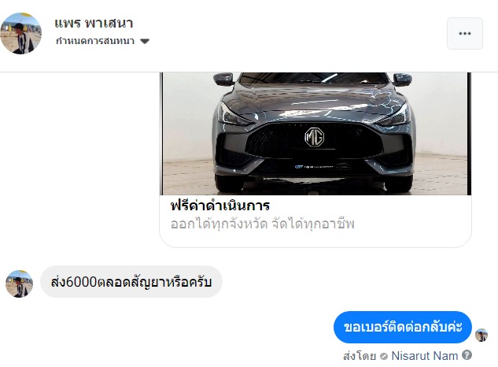Open the MG car ad image
This screenshot has height=367, width=498.
coord(315,134)
